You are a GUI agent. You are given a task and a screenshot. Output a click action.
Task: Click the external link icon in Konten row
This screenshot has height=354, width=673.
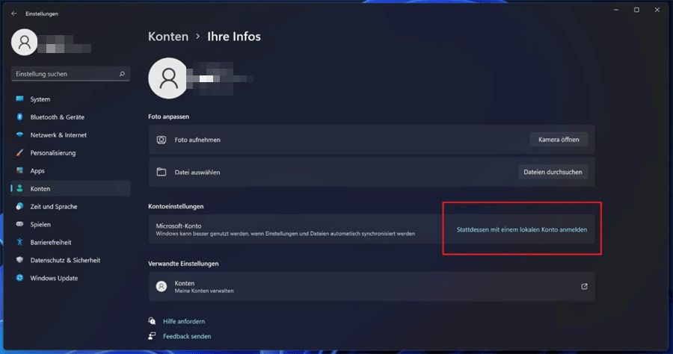click(584, 286)
